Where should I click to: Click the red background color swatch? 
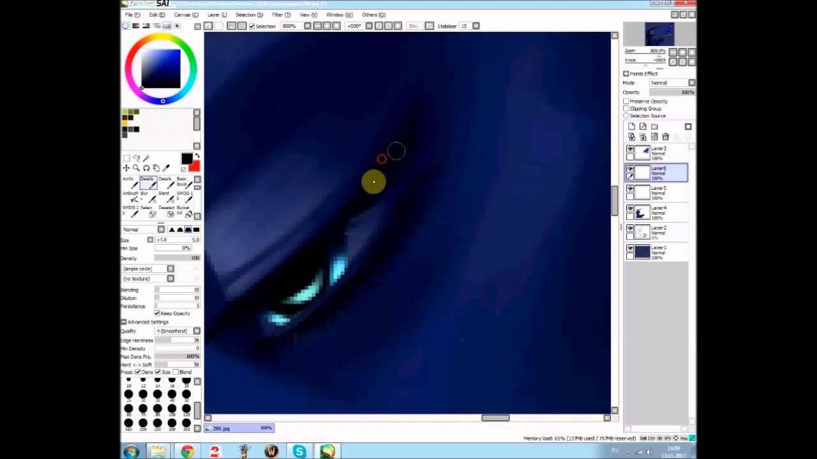coord(195,166)
